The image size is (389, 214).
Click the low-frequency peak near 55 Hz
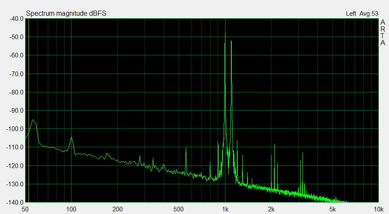tap(33, 120)
